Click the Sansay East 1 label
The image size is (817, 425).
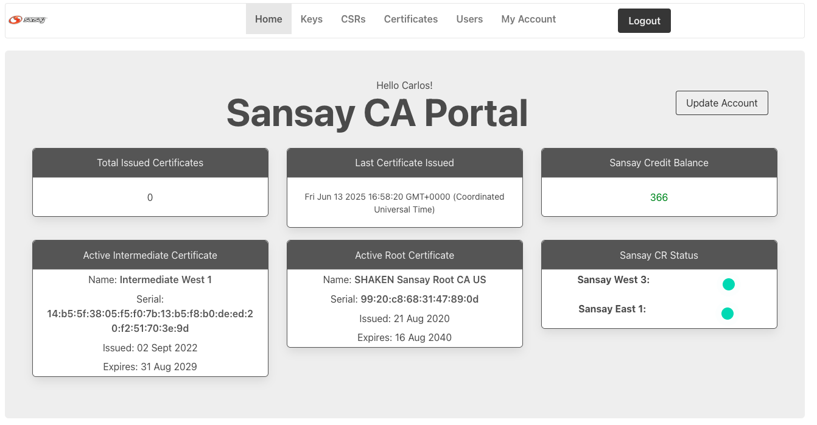pos(612,309)
